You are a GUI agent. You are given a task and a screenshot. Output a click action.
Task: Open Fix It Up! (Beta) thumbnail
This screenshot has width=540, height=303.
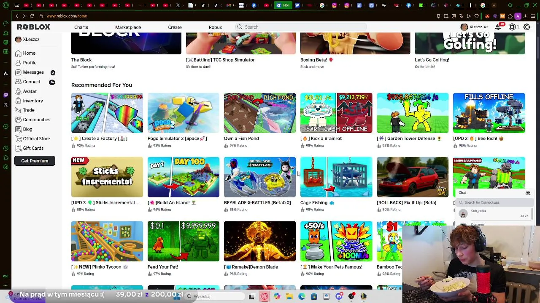coord(413,177)
